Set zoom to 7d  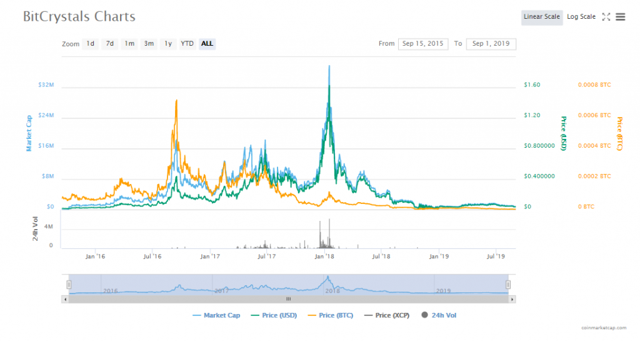[x=110, y=44]
